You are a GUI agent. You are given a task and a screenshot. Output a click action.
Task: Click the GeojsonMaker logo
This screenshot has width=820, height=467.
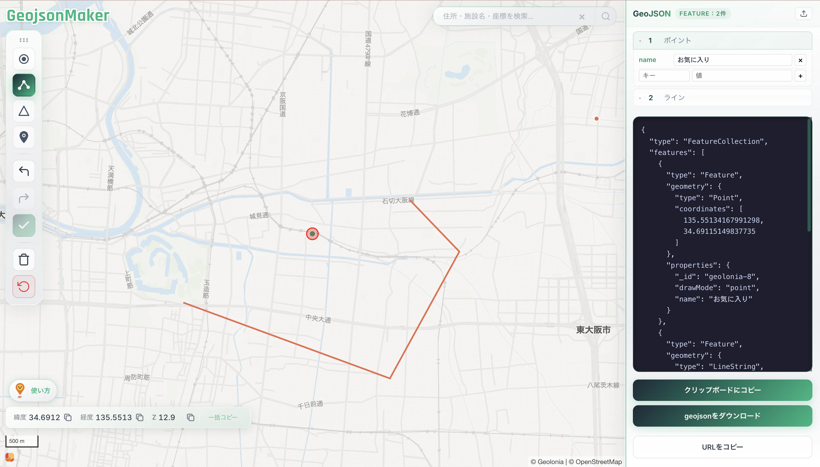point(58,15)
